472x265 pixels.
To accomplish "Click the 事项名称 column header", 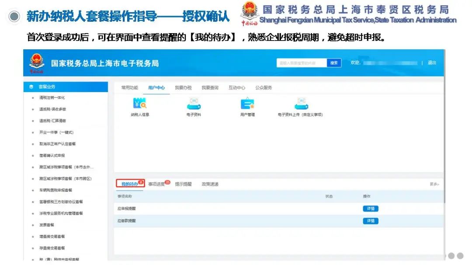I will (125, 196).
